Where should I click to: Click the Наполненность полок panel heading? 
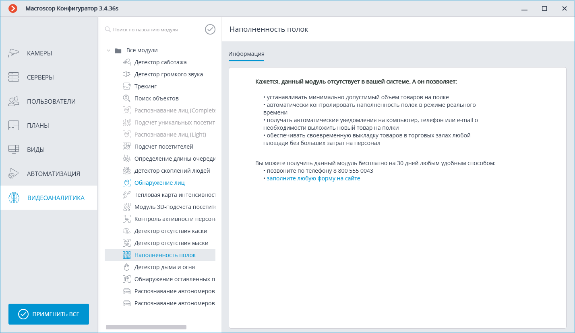(269, 29)
